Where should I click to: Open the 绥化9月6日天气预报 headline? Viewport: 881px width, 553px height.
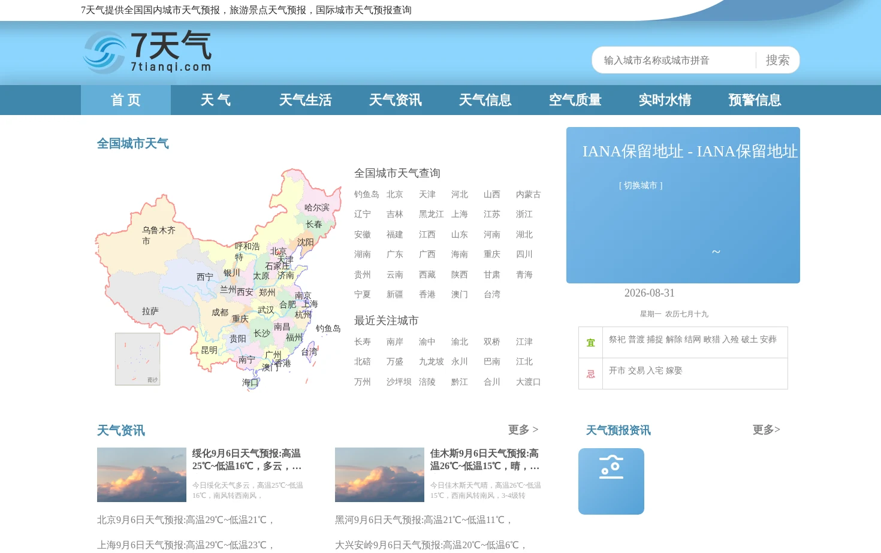(x=247, y=460)
